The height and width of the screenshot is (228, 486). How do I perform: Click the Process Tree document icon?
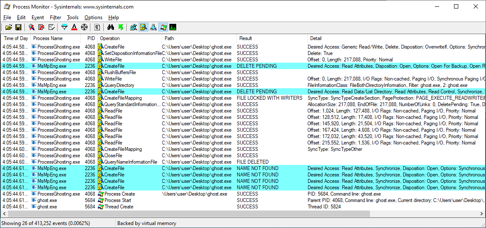(97, 27)
